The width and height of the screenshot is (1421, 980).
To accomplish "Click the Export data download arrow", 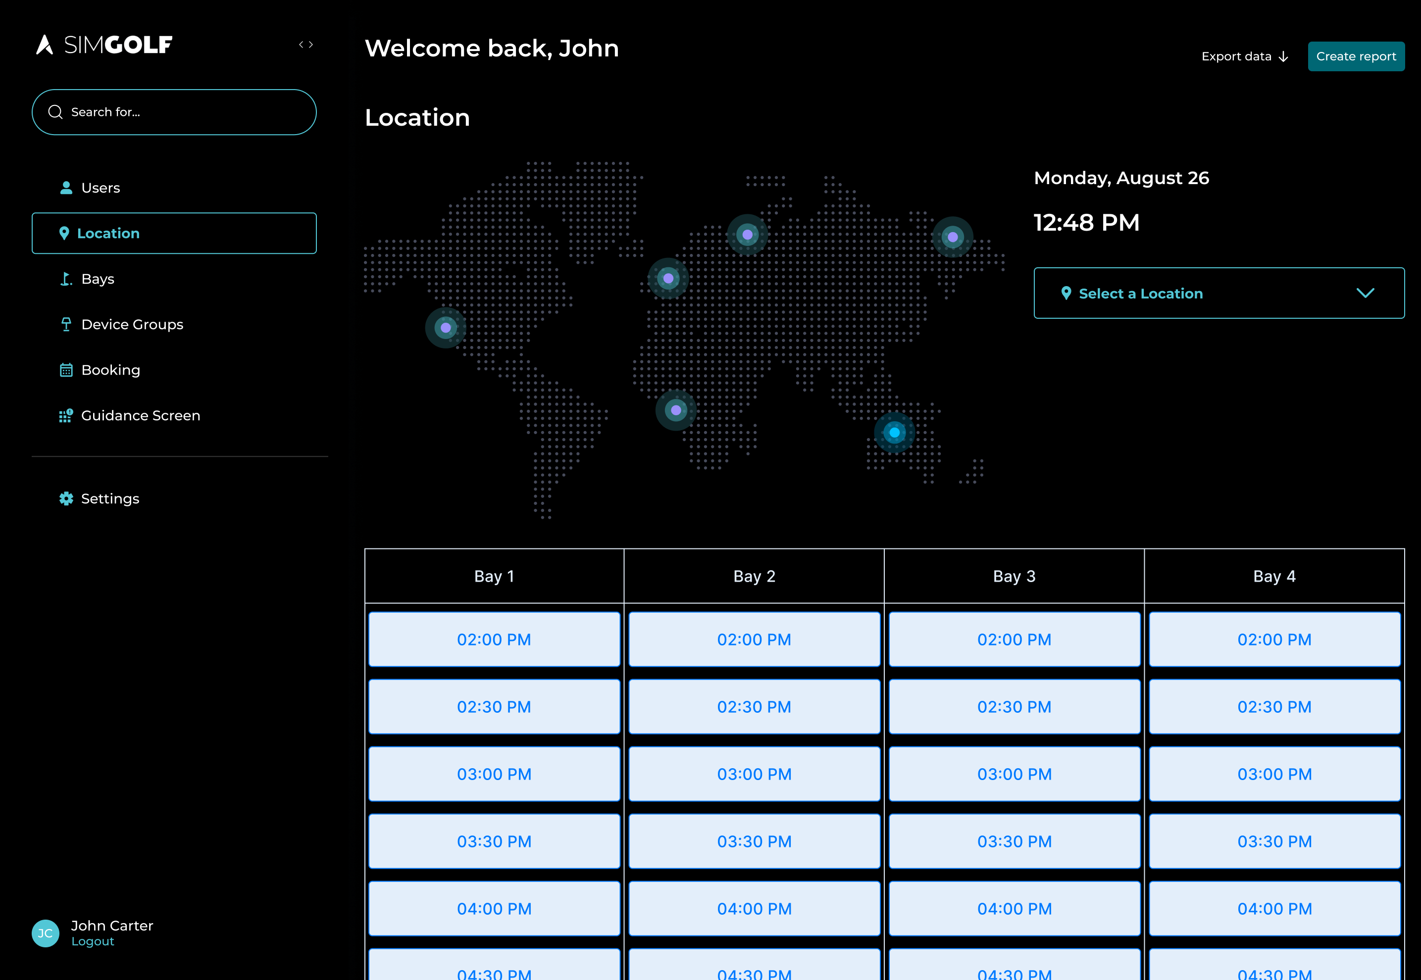I will coord(1283,57).
